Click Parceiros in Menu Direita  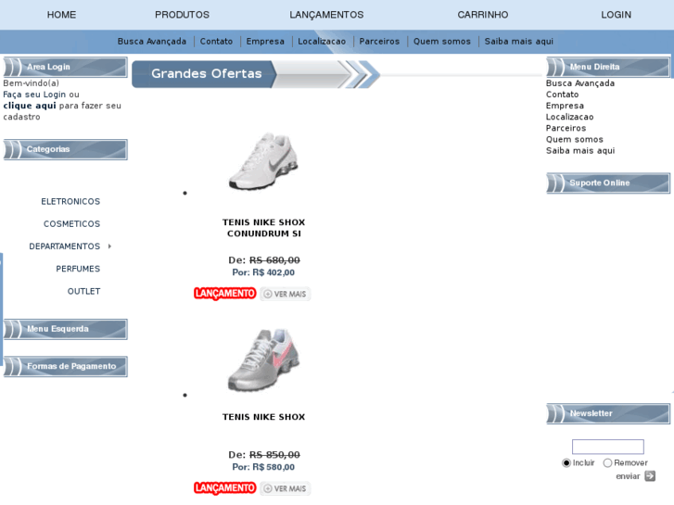coord(566,128)
